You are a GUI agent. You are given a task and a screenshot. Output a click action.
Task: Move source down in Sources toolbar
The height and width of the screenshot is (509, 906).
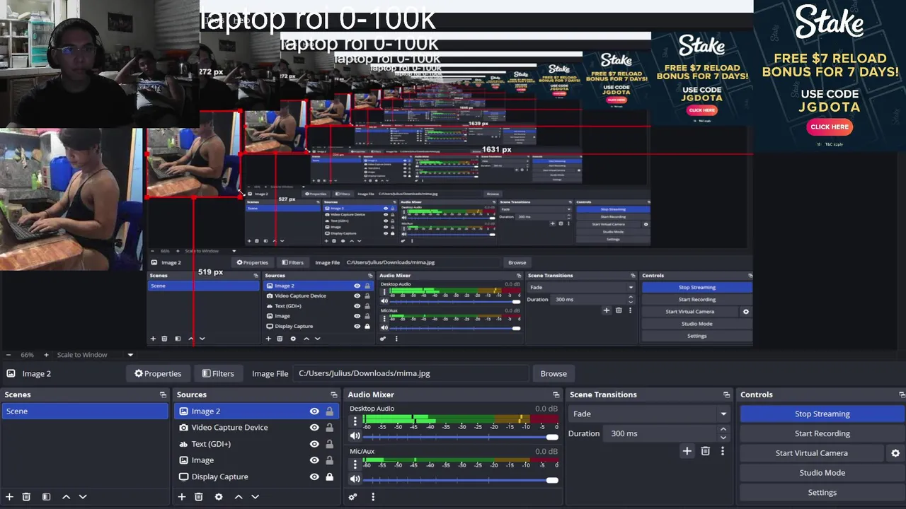[x=256, y=497]
